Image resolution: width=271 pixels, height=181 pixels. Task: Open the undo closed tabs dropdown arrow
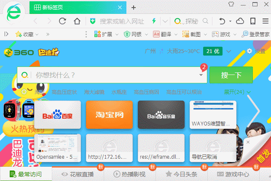click(231, 21)
